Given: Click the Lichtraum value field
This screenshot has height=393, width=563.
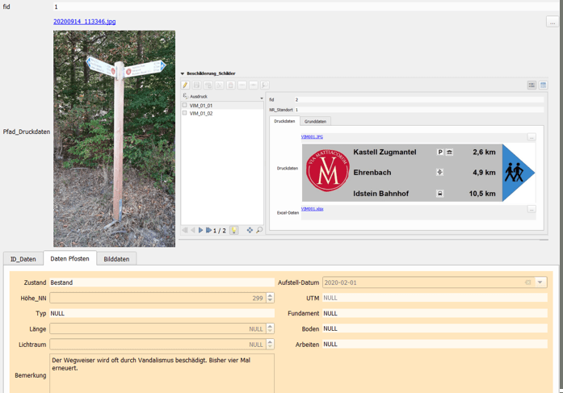Looking at the screenshot, I should coord(158,345).
